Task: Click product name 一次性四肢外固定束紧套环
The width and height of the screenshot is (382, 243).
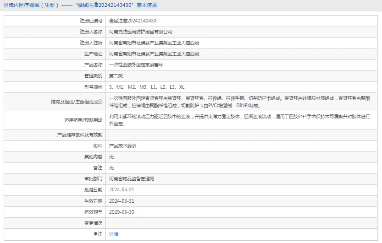Action: (x=136, y=65)
